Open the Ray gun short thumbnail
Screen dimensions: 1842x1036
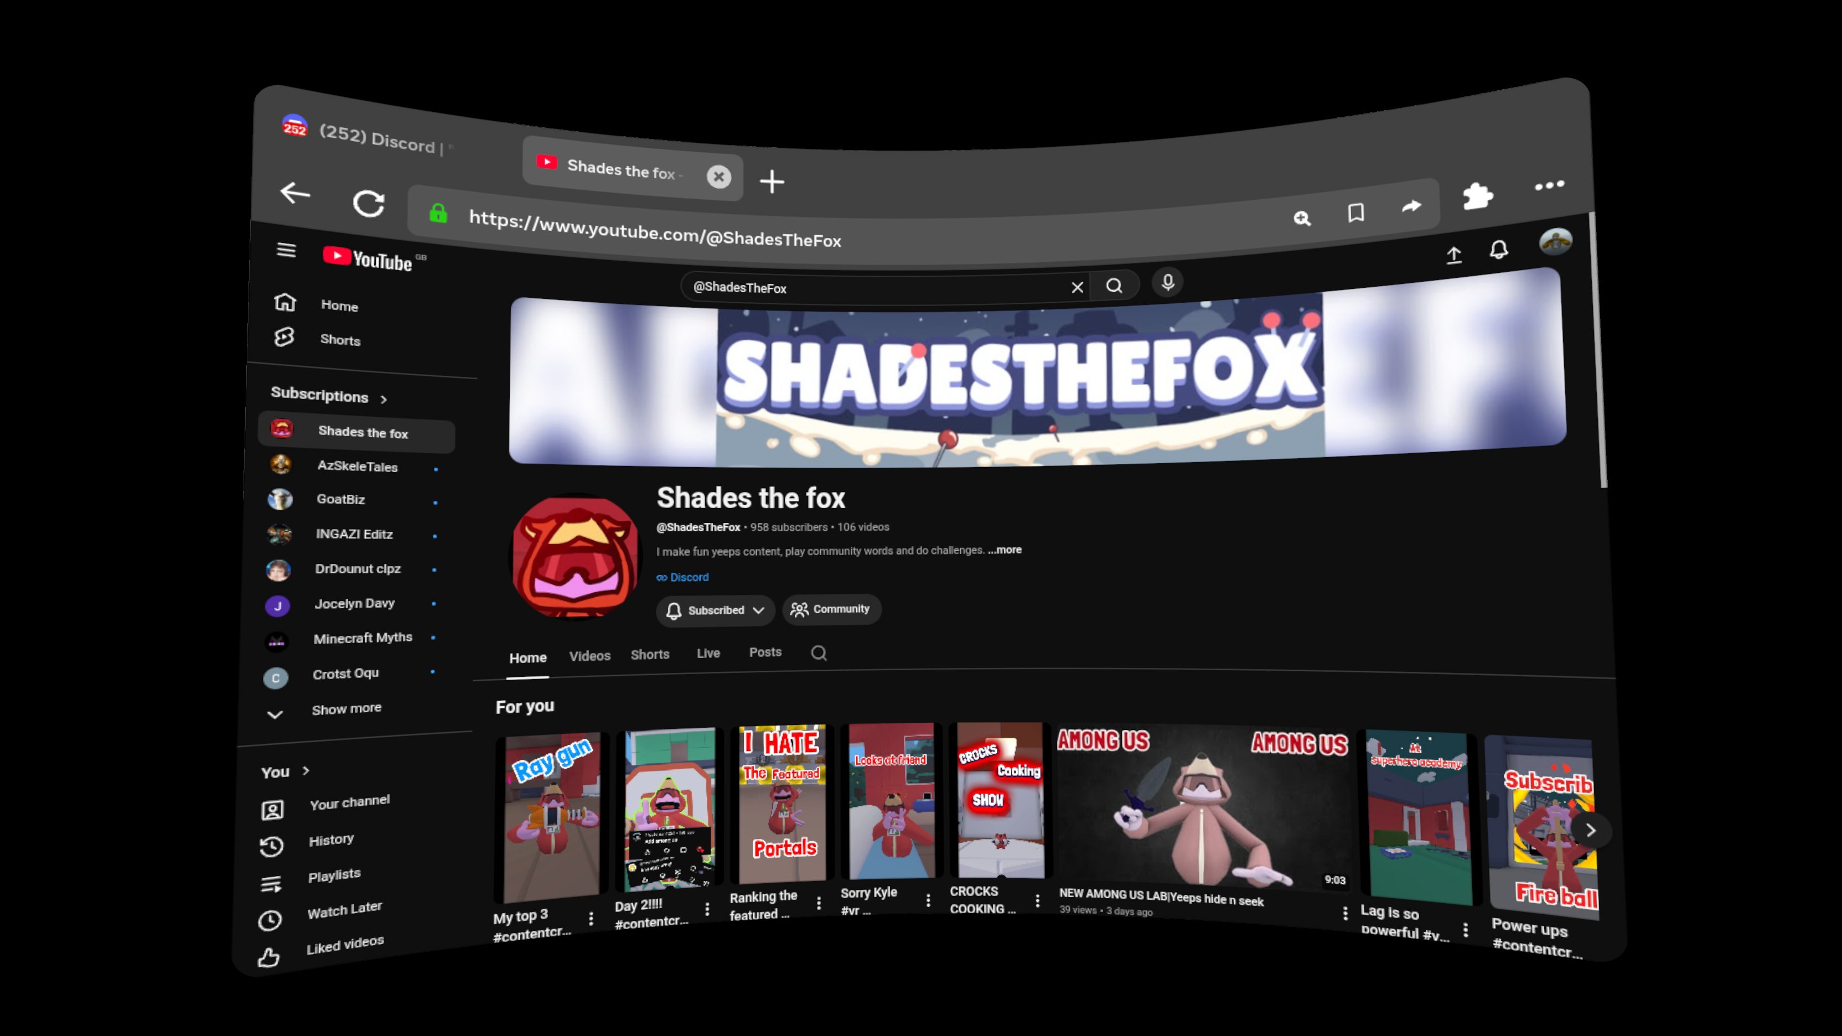point(552,819)
